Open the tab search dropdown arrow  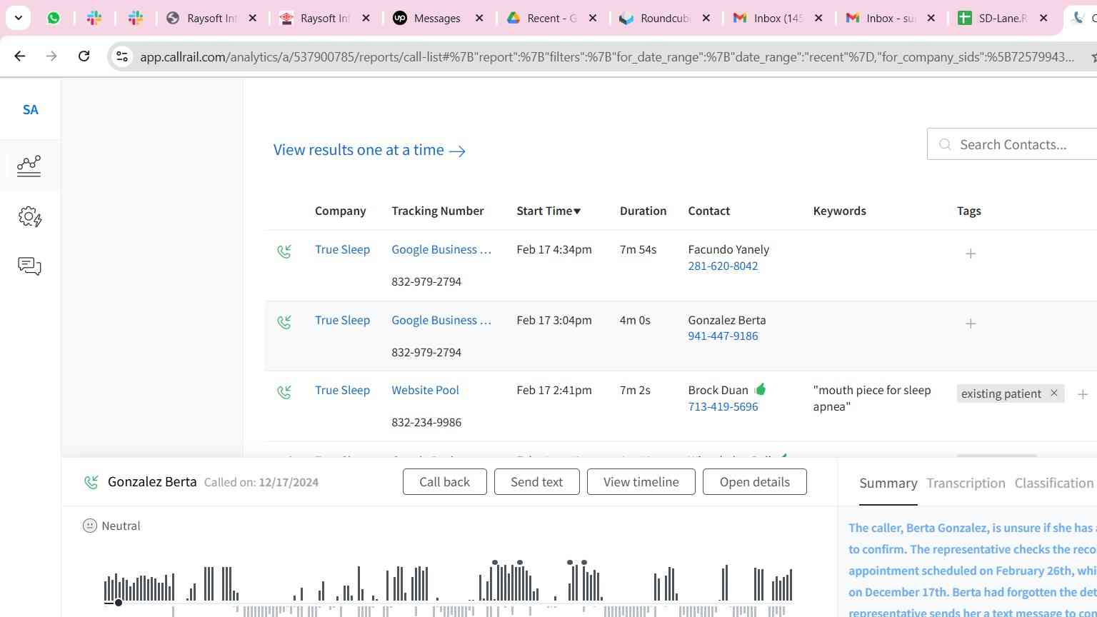coord(18,18)
